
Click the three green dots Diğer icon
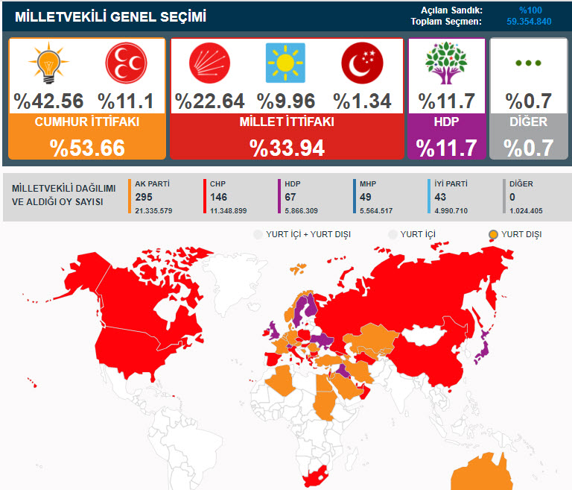click(x=528, y=63)
